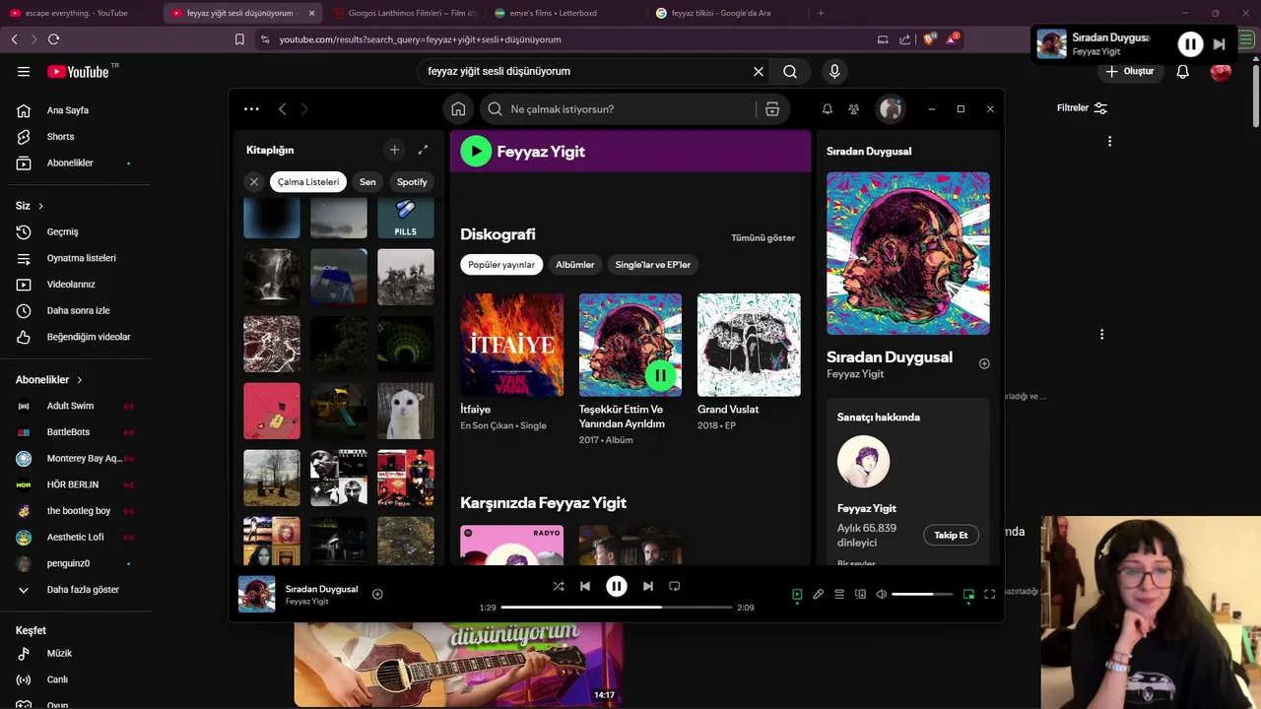The image size is (1261, 709).
Task: Open the Spotify profile avatar
Action: click(x=891, y=109)
